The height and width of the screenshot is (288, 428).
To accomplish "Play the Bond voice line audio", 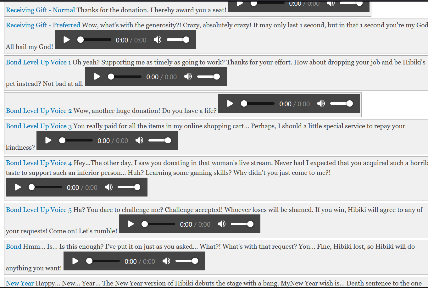I will pyautogui.click(x=75, y=261).
